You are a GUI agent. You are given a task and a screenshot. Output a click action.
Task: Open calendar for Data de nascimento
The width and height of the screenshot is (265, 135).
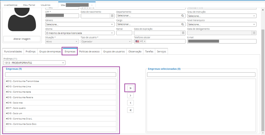coord(112,15)
